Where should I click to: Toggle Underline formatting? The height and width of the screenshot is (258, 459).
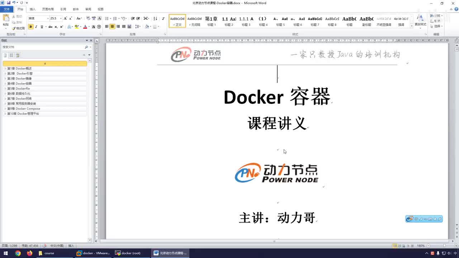click(x=42, y=27)
